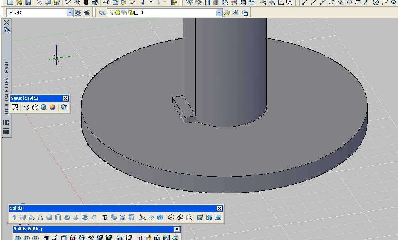This screenshot has height=240, width=398.
Task: Select the 2D Wireframe visual style
Action: (x=15, y=108)
